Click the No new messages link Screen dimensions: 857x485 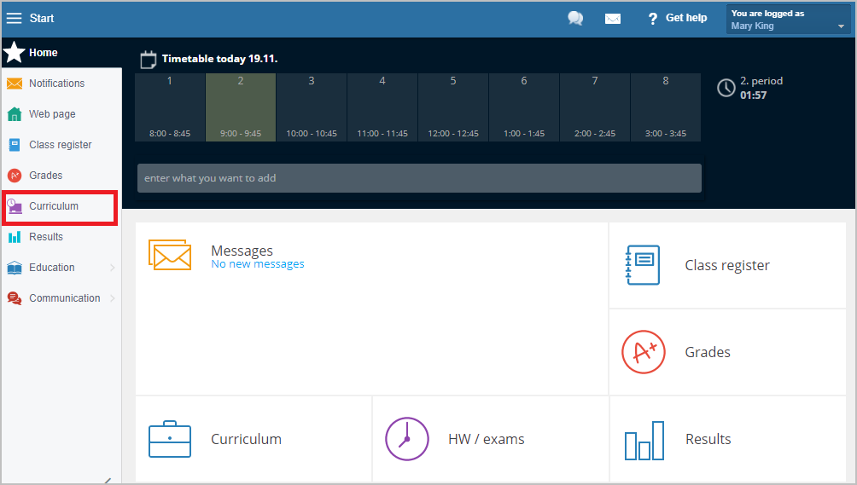click(258, 264)
